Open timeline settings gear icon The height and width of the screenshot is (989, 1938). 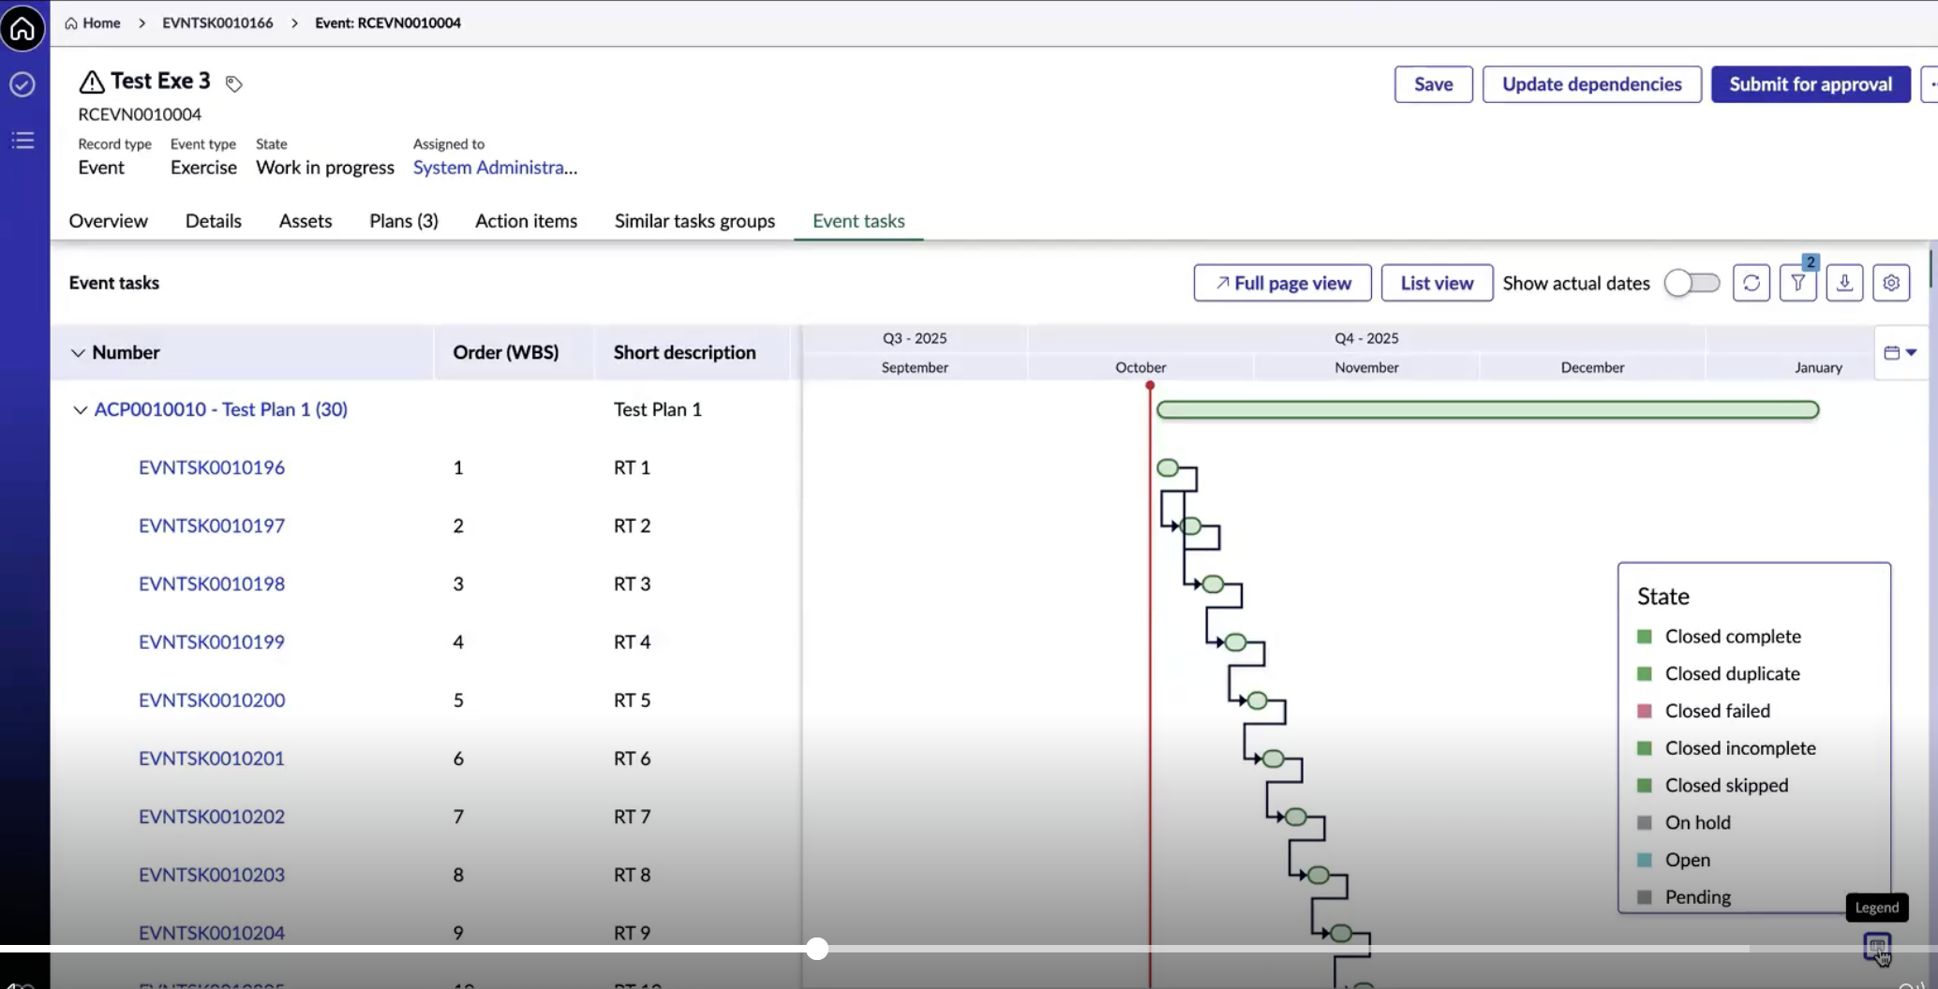coord(1891,283)
